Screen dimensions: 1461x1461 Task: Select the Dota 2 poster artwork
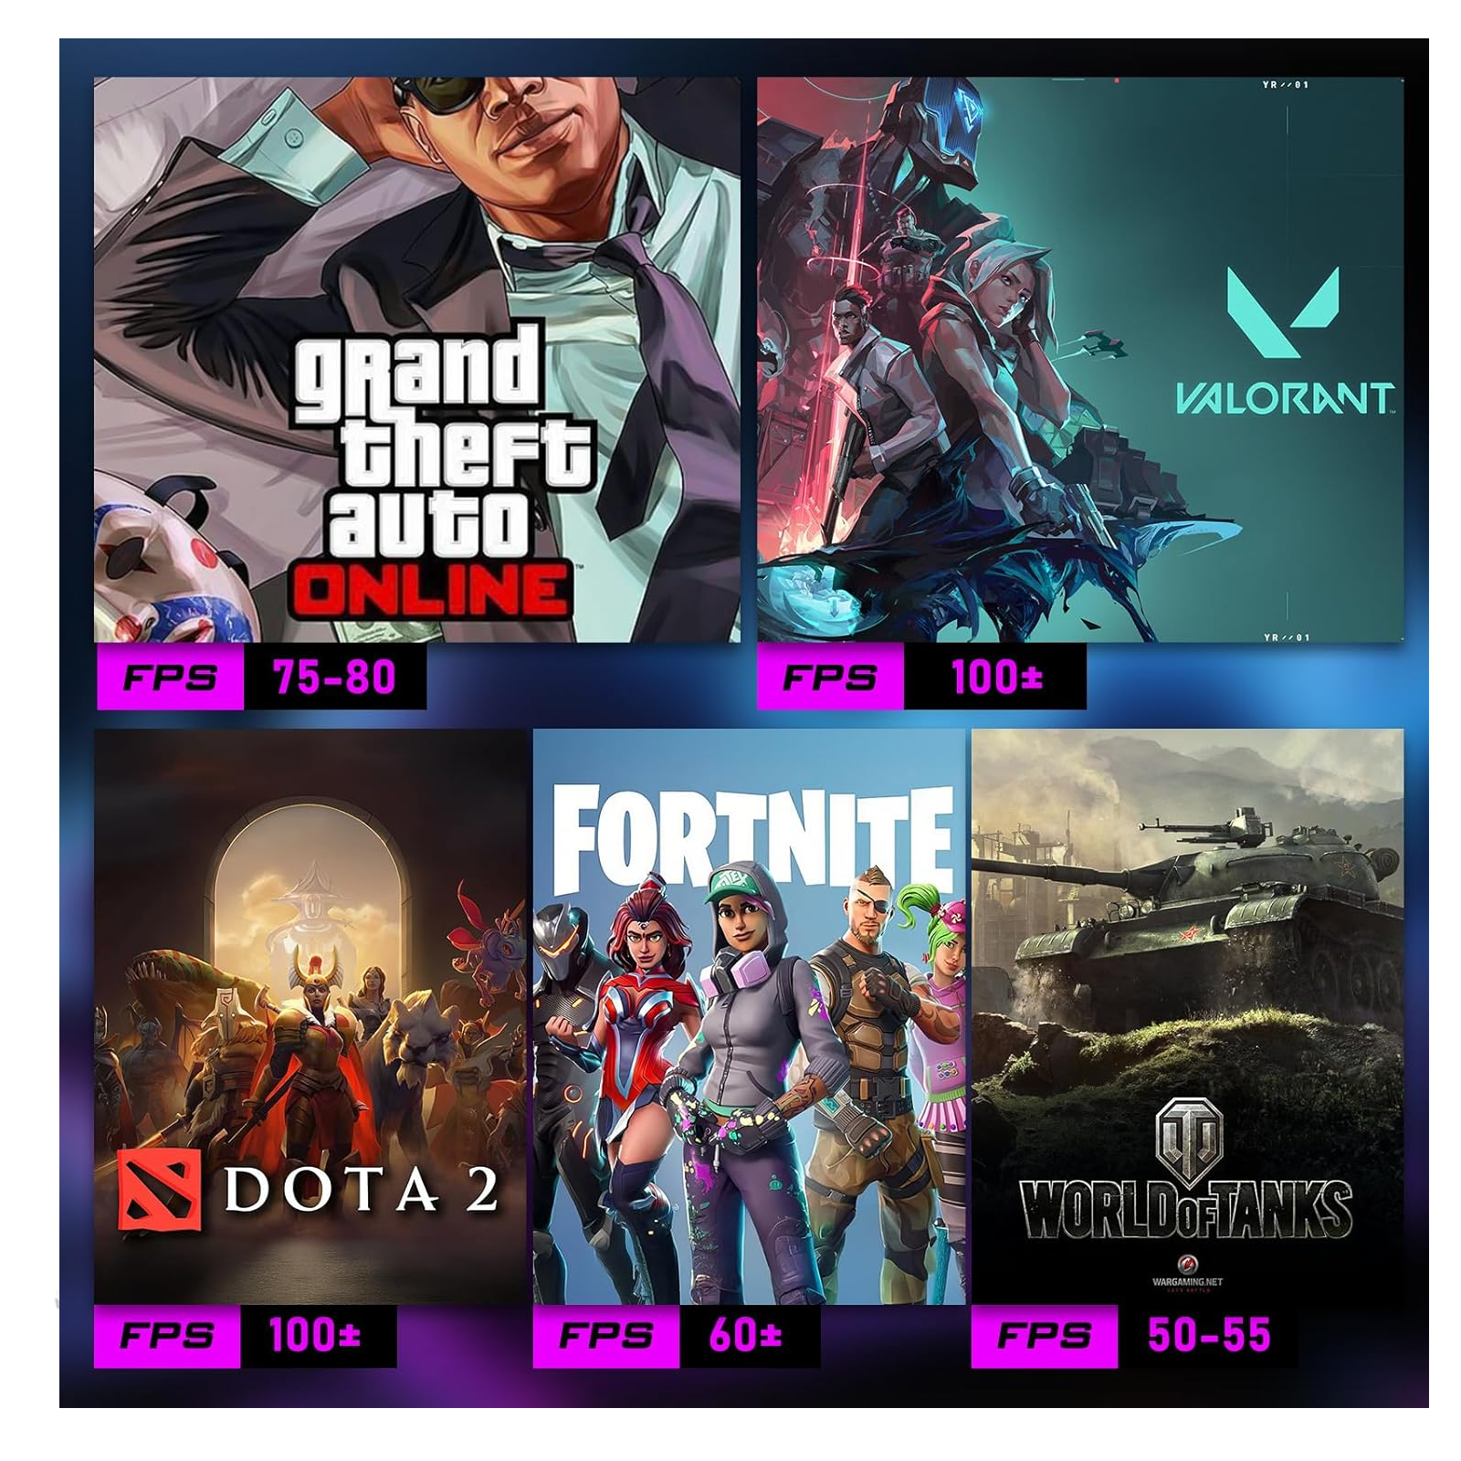coord(311,1015)
